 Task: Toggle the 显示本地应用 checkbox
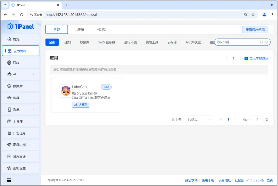pos(246,58)
